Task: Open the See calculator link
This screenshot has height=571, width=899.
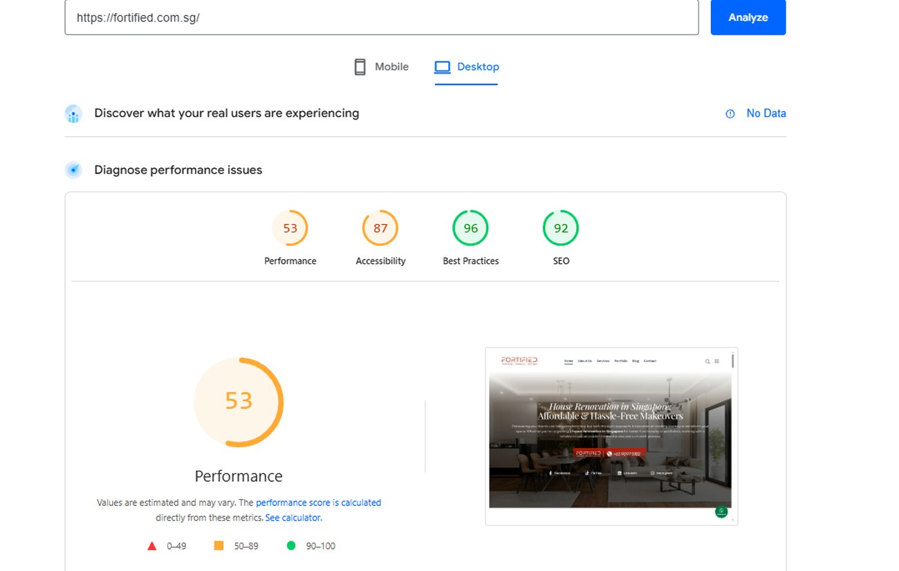Action: tap(293, 518)
